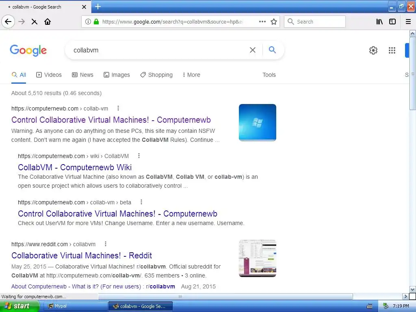Focus the Google search box containing collabvm
The width and height of the screenshot is (416, 312).
[x=159, y=50]
